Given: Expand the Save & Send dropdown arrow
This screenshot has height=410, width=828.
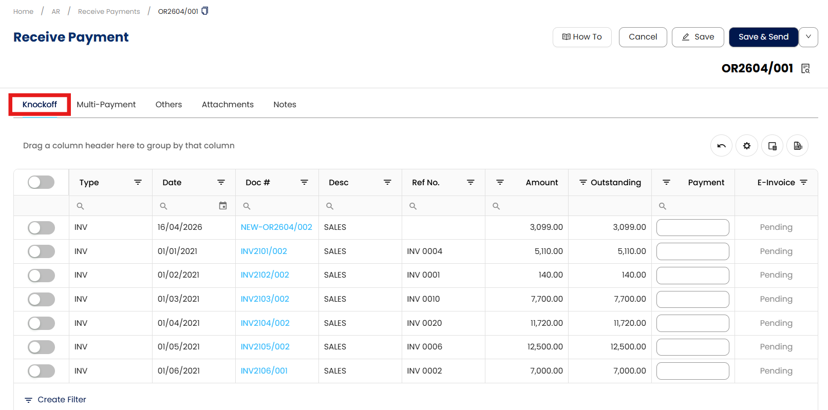Looking at the screenshot, I should click(808, 37).
